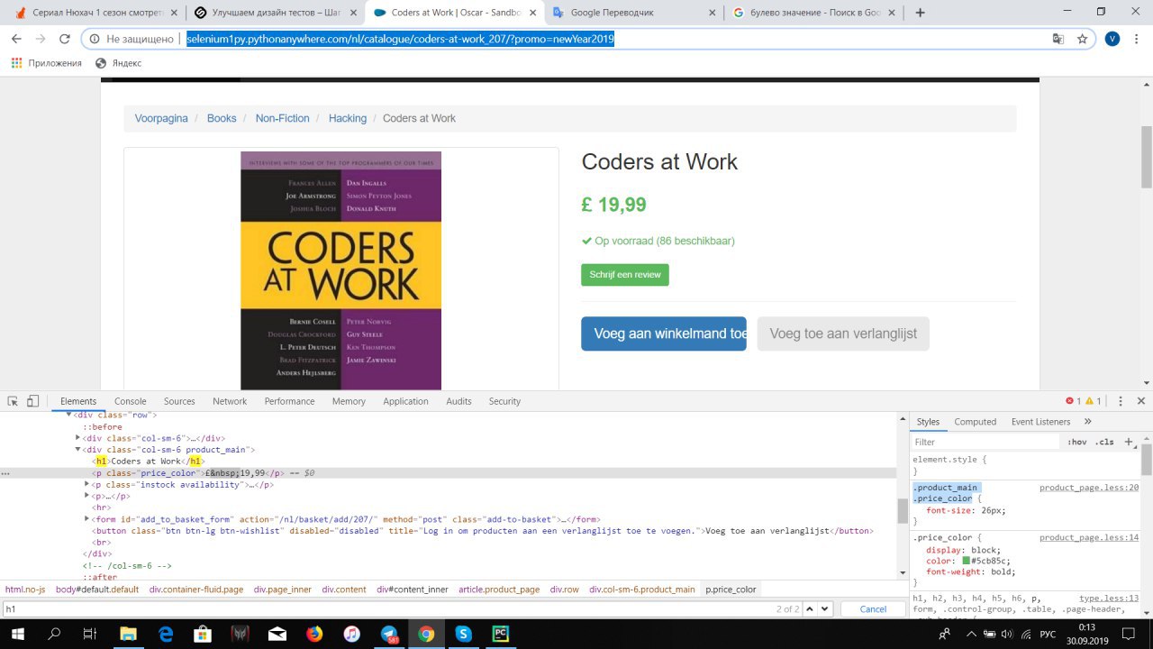
Task: Open File Explorer from taskbar
Action: coord(127,634)
